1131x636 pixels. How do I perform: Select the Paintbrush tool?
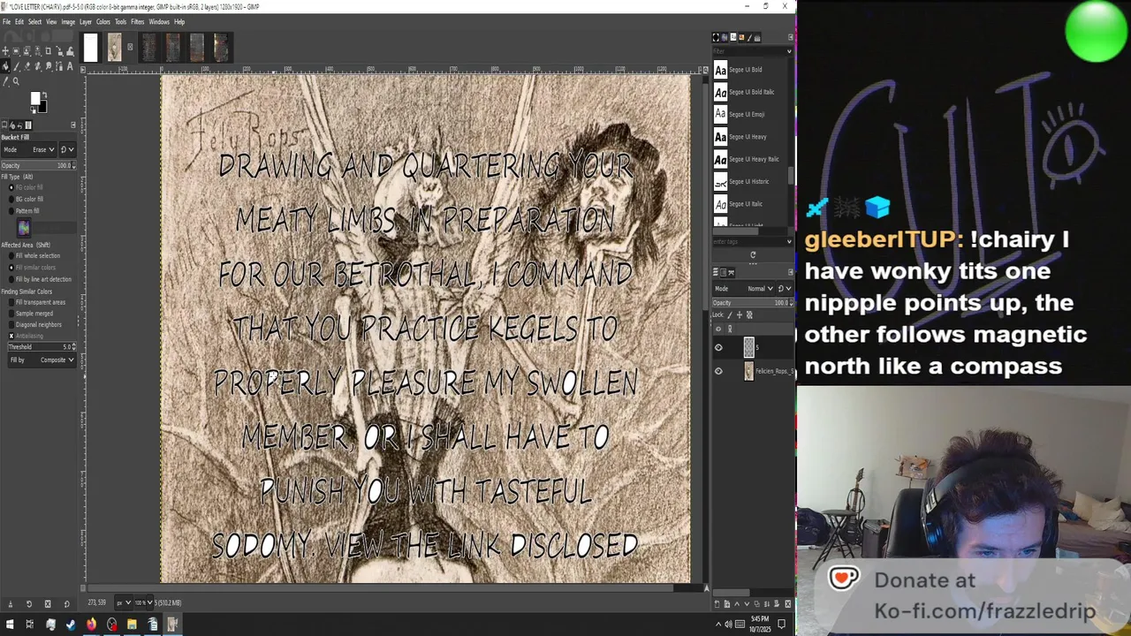tap(16, 65)
